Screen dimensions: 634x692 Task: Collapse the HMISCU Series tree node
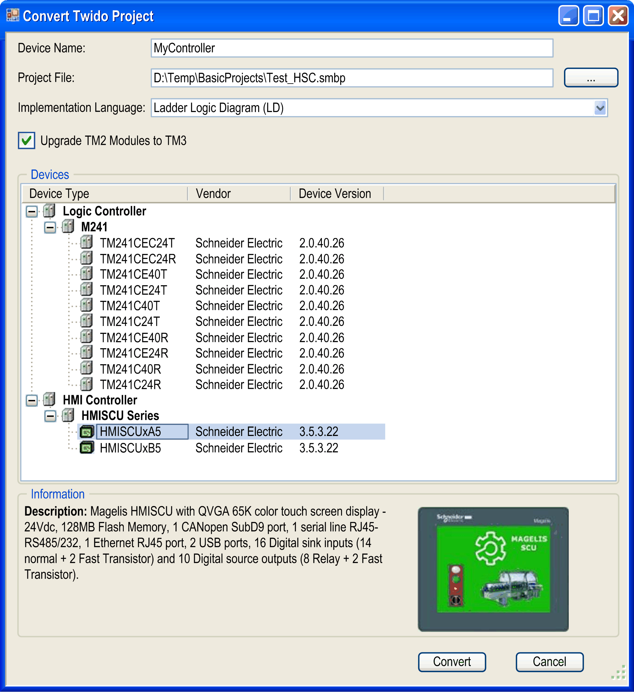[50, 416]
